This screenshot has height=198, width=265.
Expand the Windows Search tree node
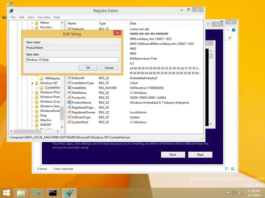tap(32, 106)
